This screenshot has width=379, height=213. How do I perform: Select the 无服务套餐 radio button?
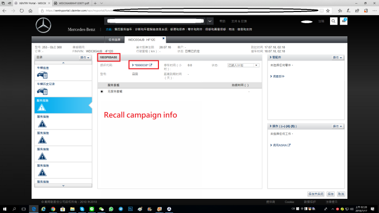[102, 92]
